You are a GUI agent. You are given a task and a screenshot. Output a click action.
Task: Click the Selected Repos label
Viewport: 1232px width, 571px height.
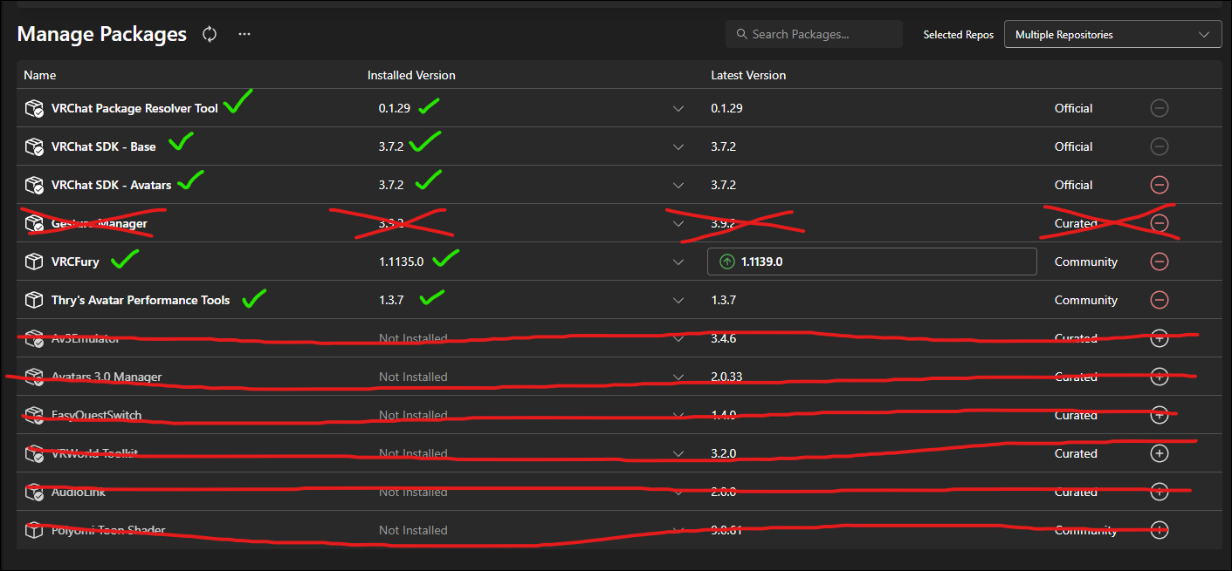pyautogui.click(x=958, y=35)
